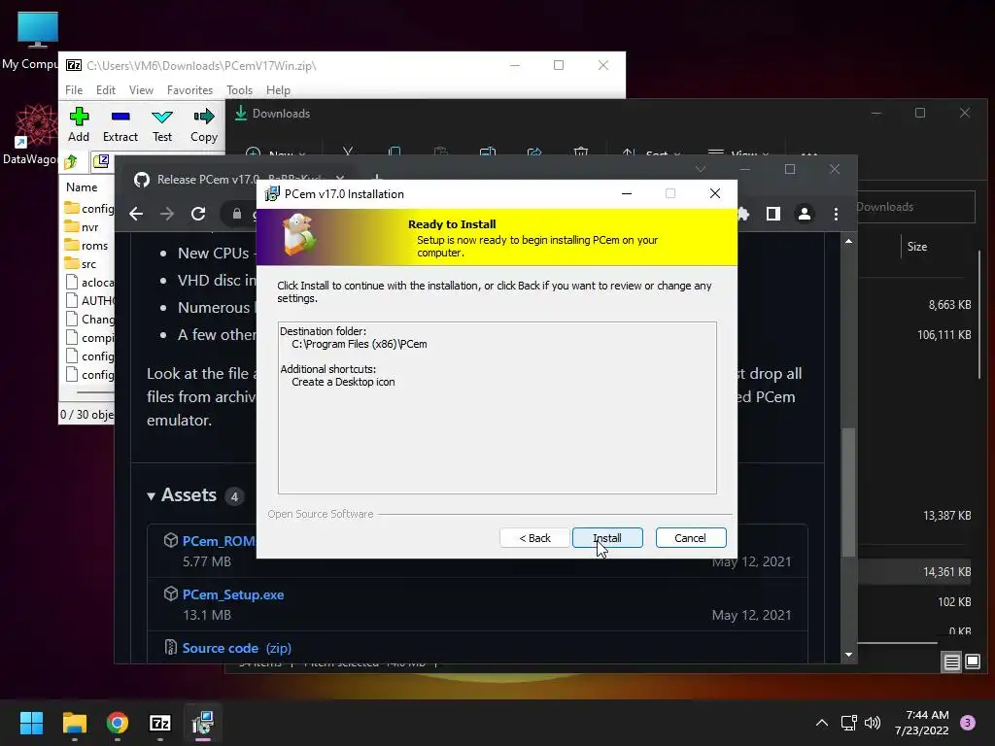Screen dimensions: 995x746
Task: Click the up-folder icon in 7-Zip
Action: (71, 162)
